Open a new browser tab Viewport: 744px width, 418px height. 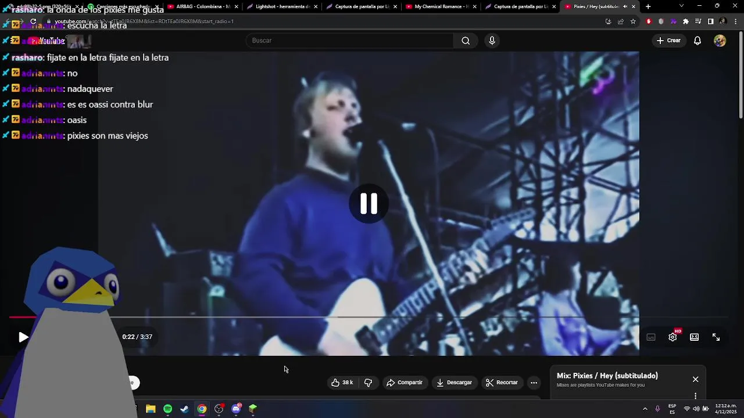(648, 6)
